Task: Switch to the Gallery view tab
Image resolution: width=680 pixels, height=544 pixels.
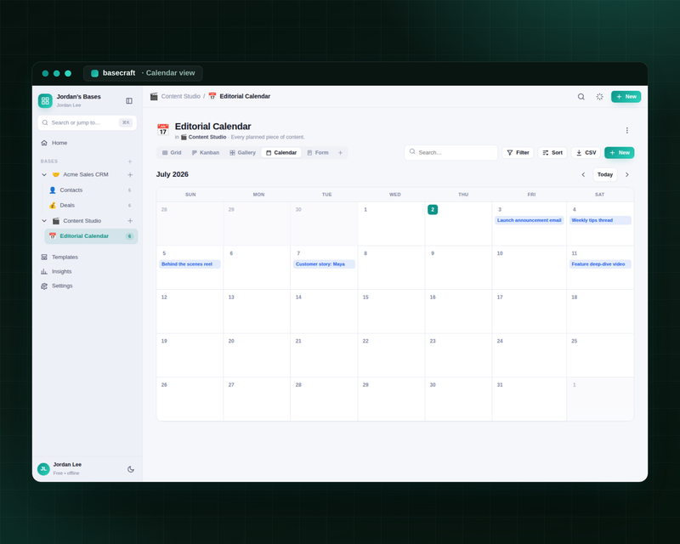Action: tap(242, 153)
